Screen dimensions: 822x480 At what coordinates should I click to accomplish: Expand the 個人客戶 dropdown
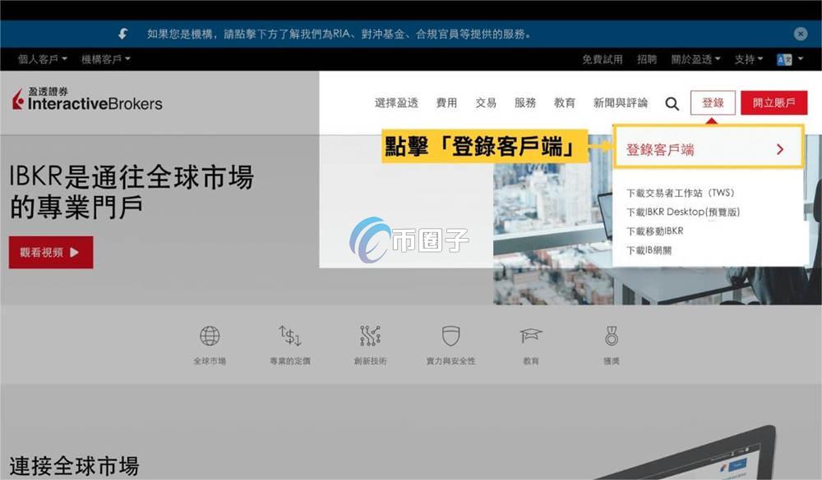pos(39,58)
